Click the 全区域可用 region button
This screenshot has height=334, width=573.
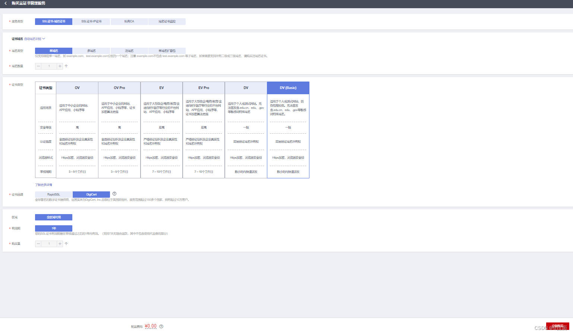[x=54, y=217]
